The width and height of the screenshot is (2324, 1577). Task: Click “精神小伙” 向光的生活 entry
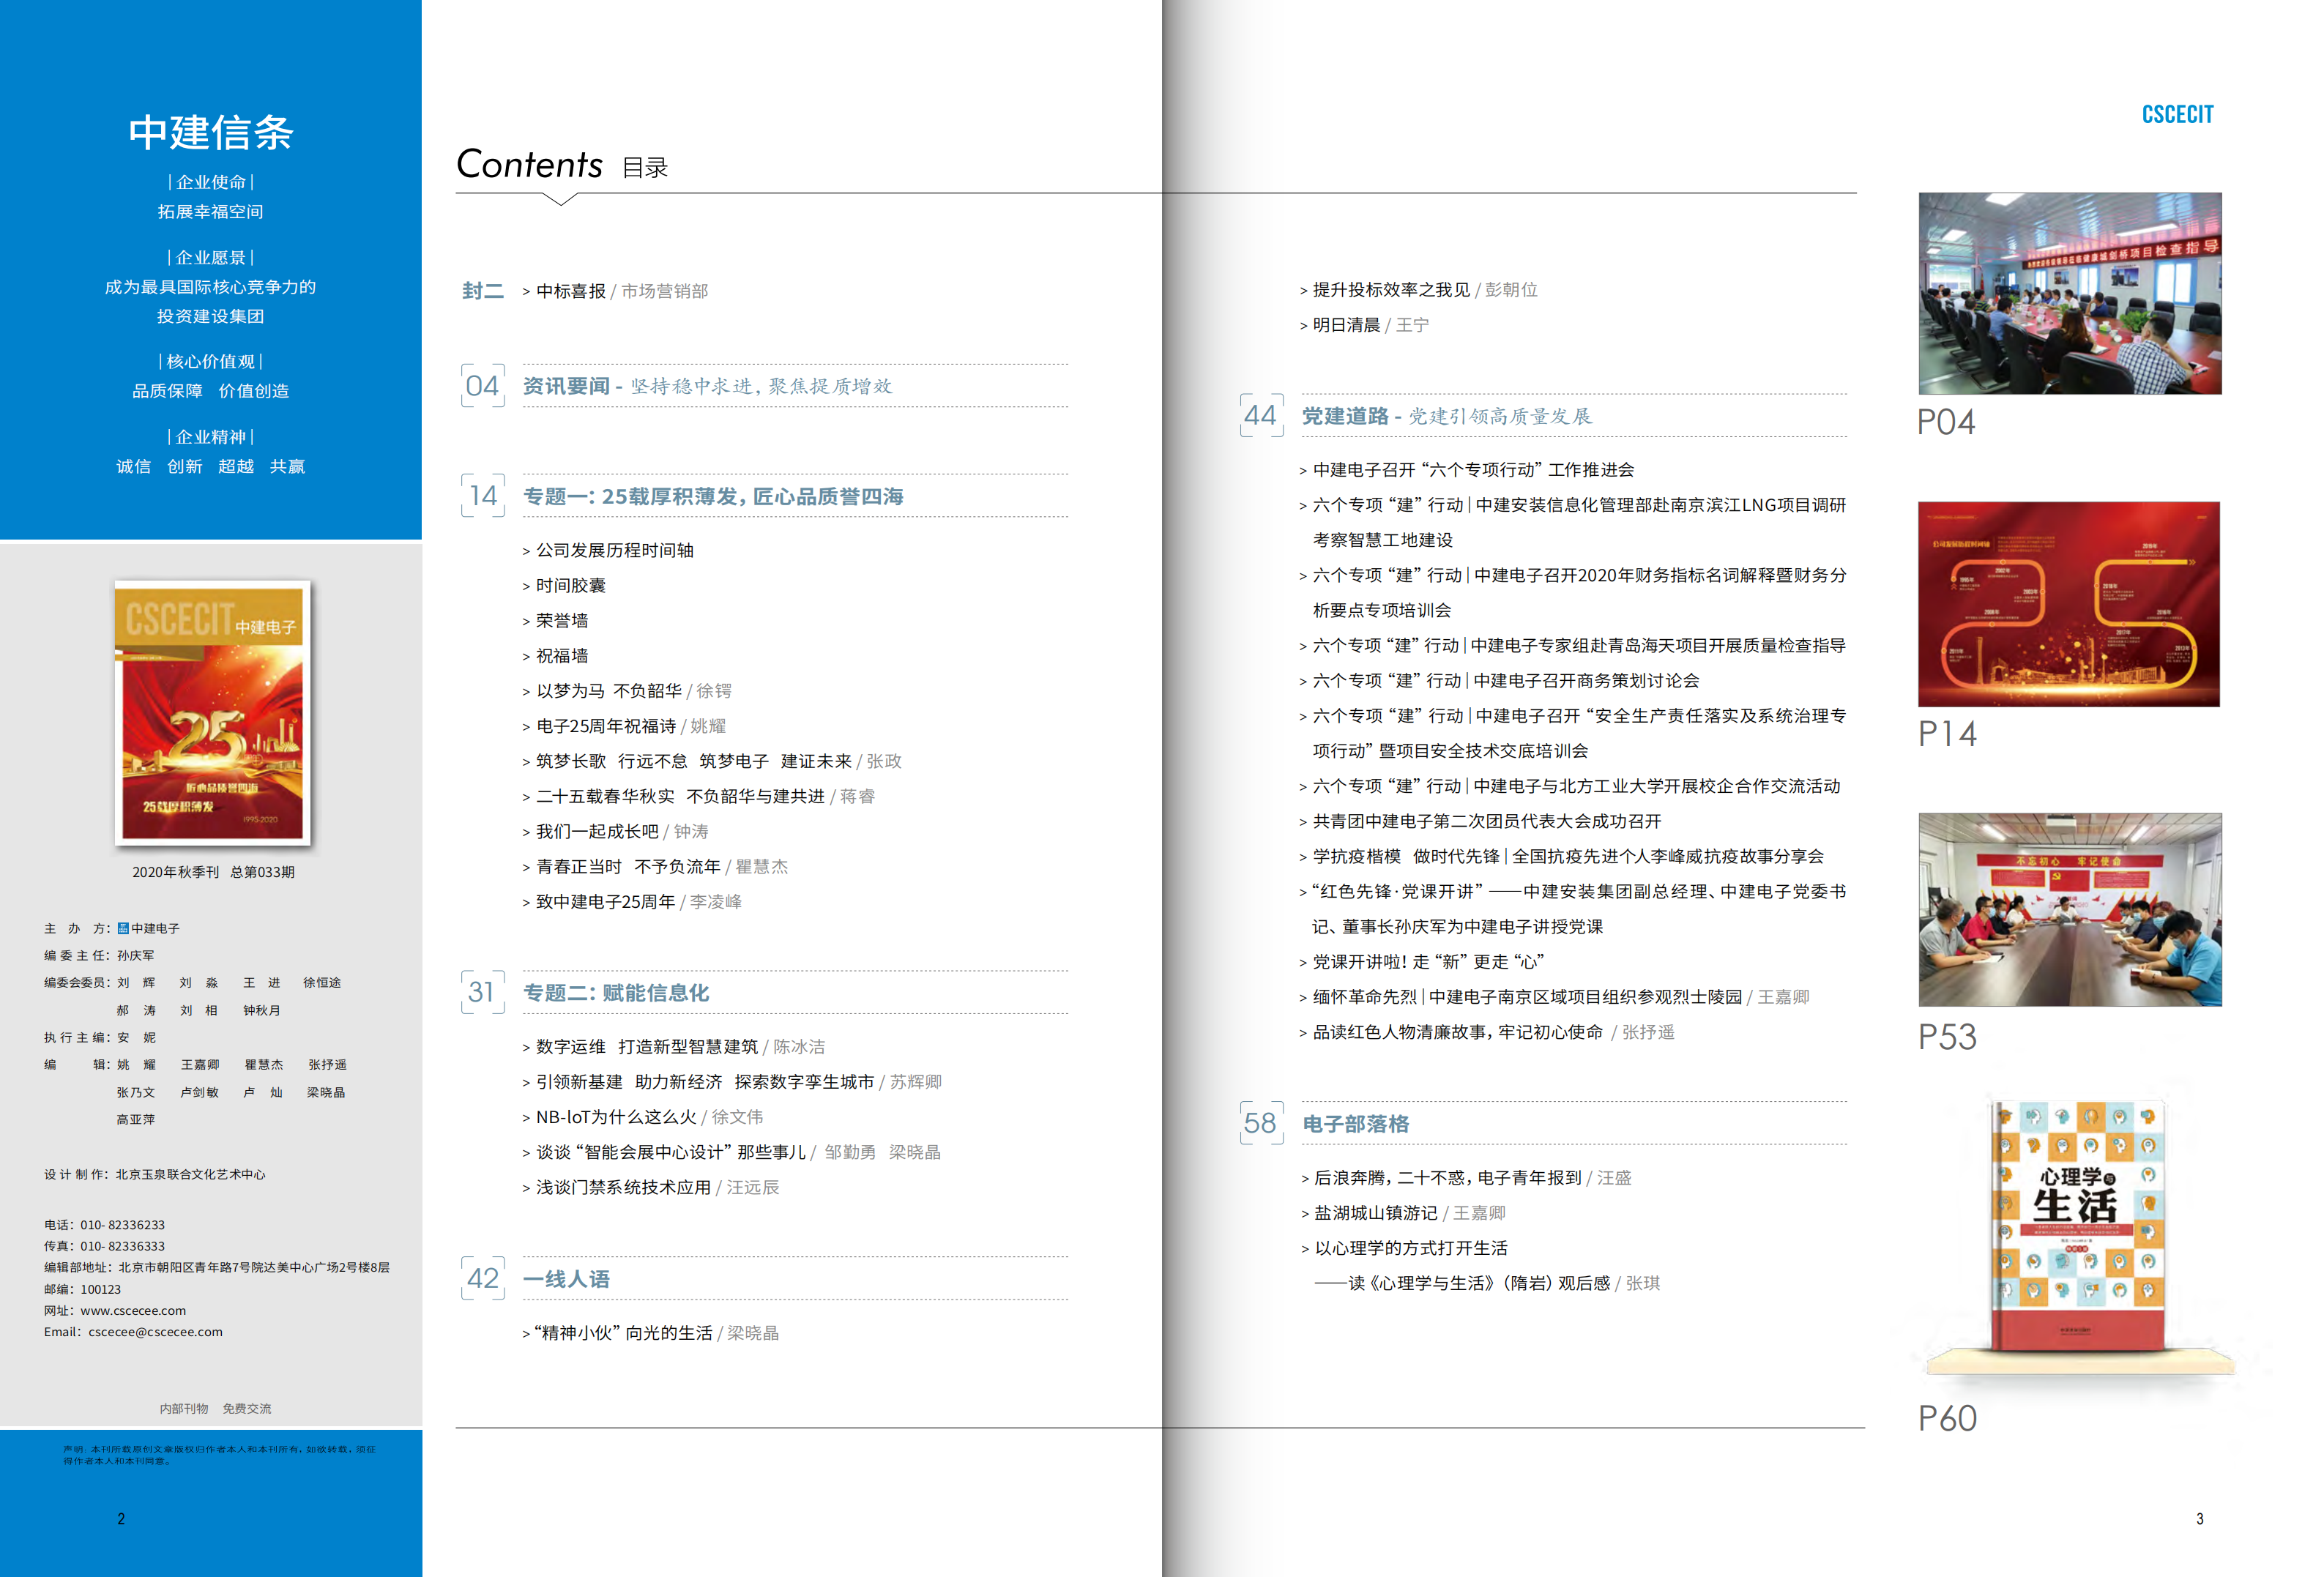click(x=650, y=1332)
